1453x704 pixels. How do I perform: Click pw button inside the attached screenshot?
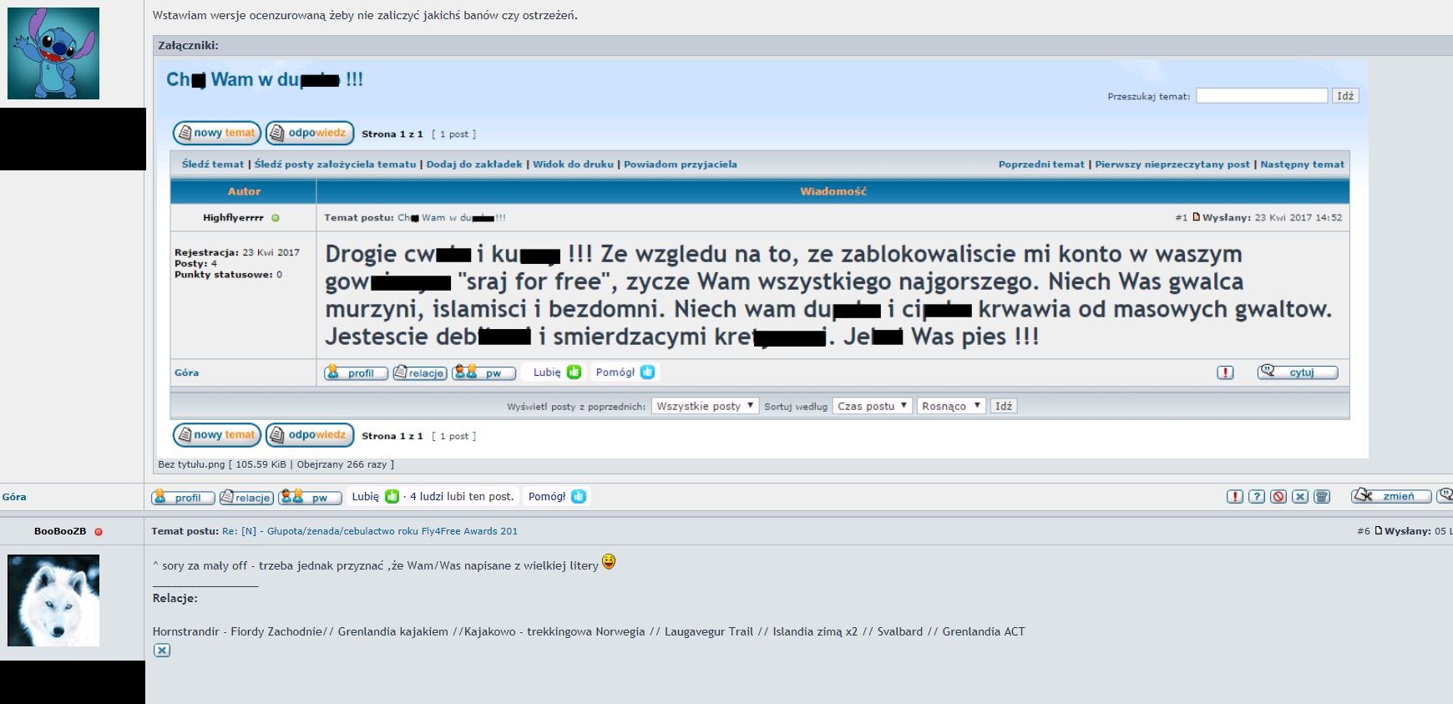(x=484, y=372)
